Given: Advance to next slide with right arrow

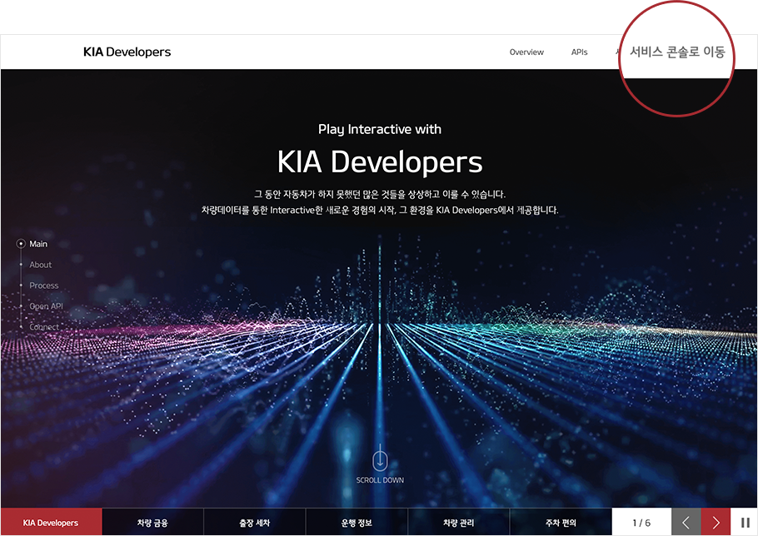Looking at the screenshot, I should [716, 523].
